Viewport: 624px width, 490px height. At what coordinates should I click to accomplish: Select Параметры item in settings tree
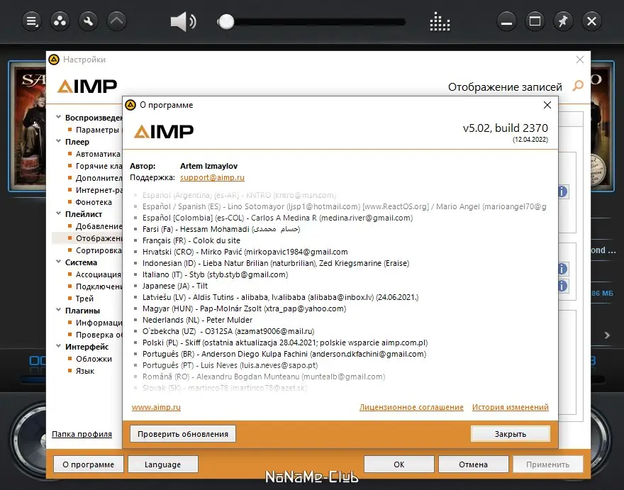97,130
